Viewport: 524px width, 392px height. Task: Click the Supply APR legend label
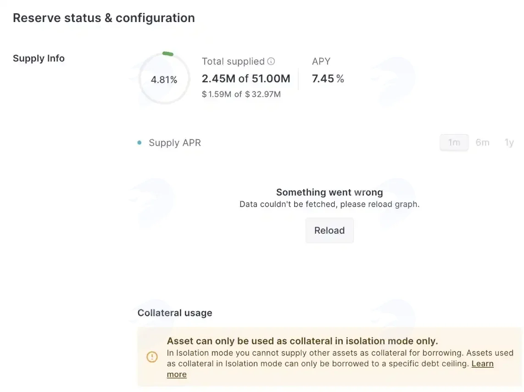[175, 143]
